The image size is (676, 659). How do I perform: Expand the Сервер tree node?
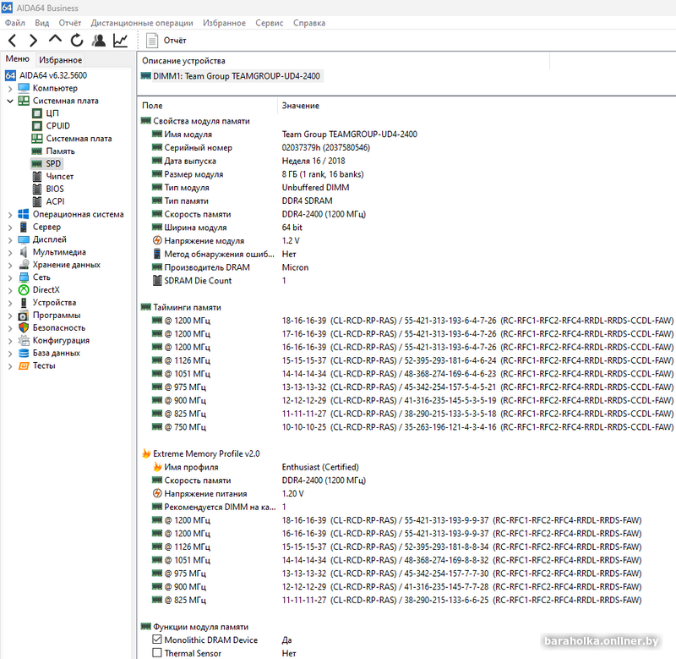pyautogui.click(x=10, y=227)
